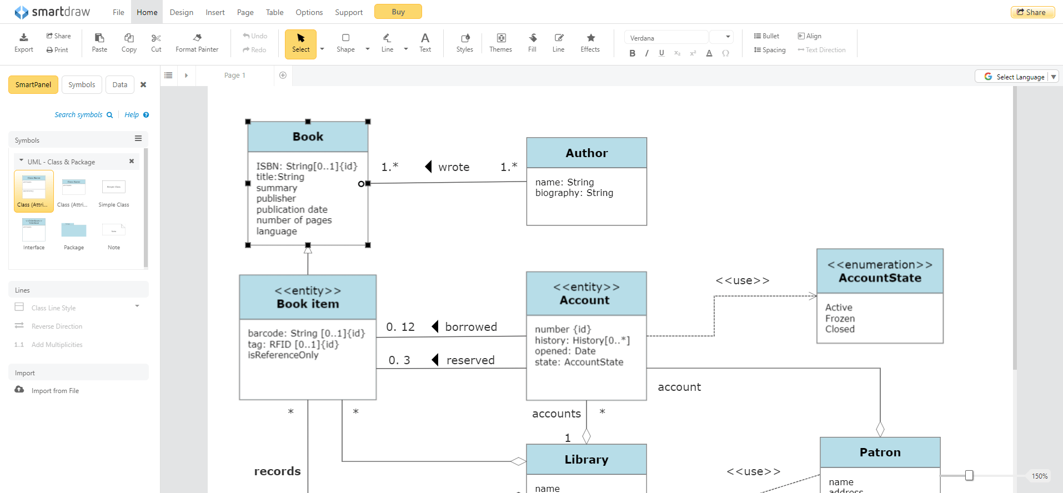Add a new page with plus icon
The height and width of the screenshot is (493, 1063).
click(283, 76)
